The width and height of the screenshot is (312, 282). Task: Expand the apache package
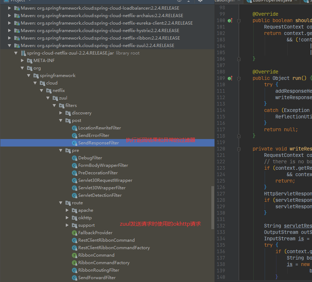pyautogui.click(x=67, y=210)
